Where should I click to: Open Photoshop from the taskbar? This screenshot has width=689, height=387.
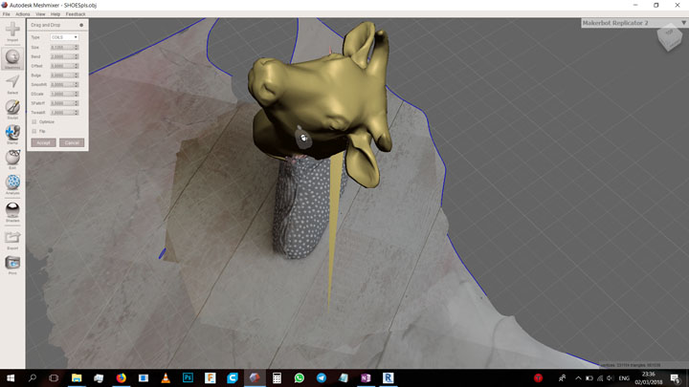(188, 377)
